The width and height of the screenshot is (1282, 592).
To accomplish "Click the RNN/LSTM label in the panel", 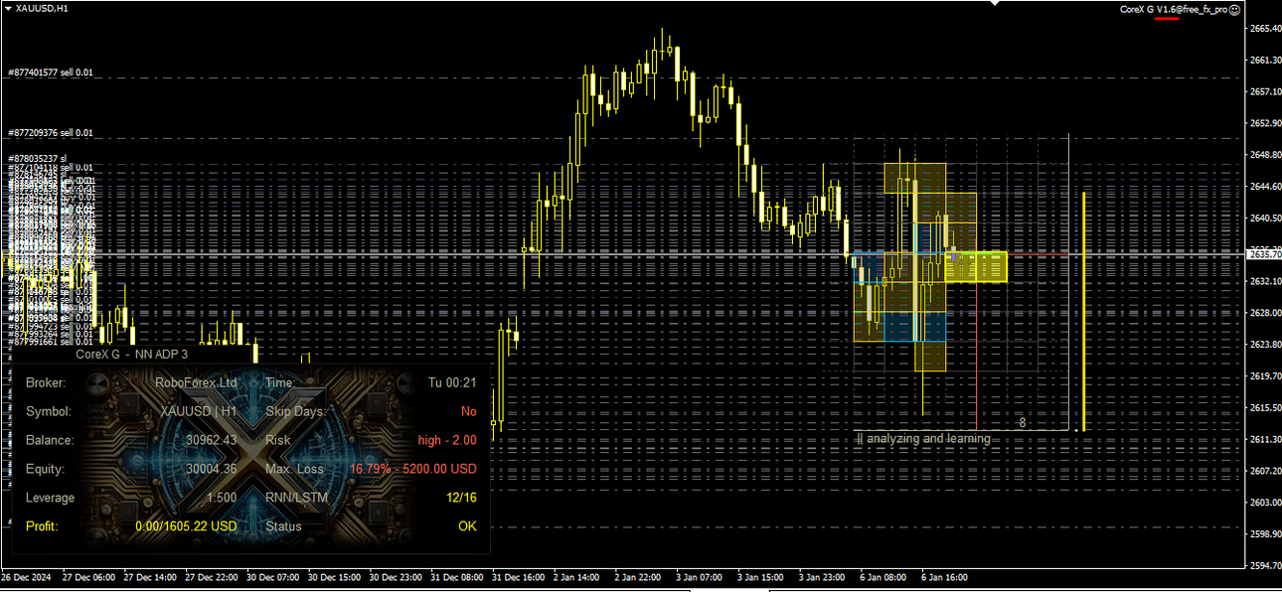I will (296, 498).
